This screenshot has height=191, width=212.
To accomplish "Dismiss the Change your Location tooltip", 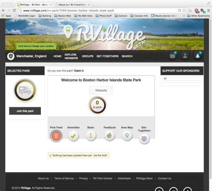I will (55, 44).
